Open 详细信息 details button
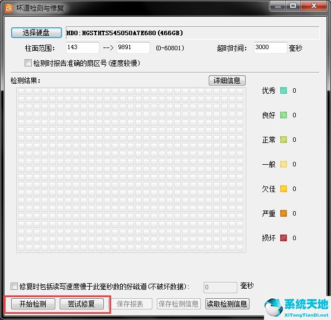 [x=227, y=80]
